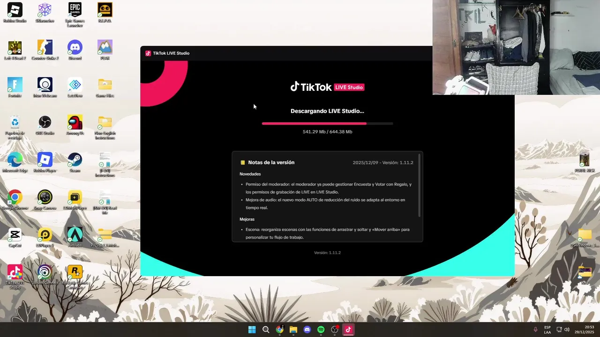The width and height of the screenshot is (600, 337).
Task: Select the R.E.P.O. game icon
Action: [x=105, y=13]
